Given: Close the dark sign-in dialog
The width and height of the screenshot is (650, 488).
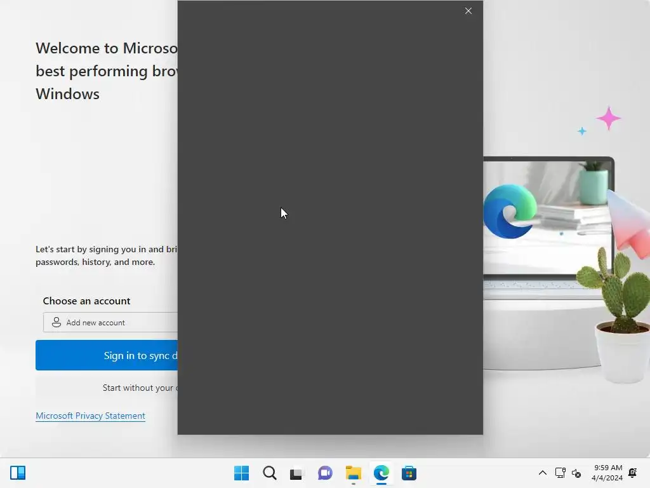Looking at the screenshot, I should point(468,11).
